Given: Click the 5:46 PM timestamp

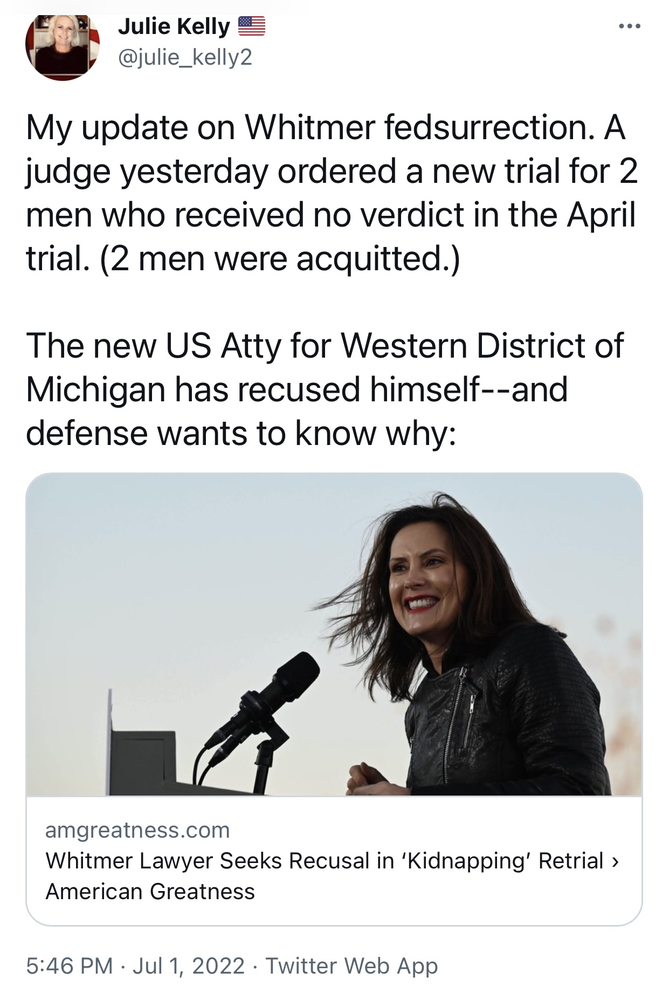Looking at the screenshot, I should (70, 966).
